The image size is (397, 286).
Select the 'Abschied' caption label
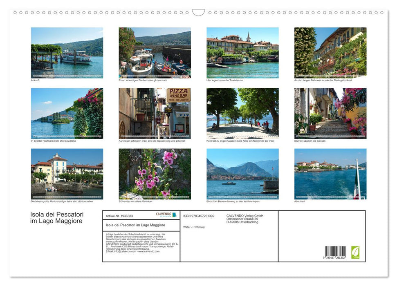click(299, 201)
